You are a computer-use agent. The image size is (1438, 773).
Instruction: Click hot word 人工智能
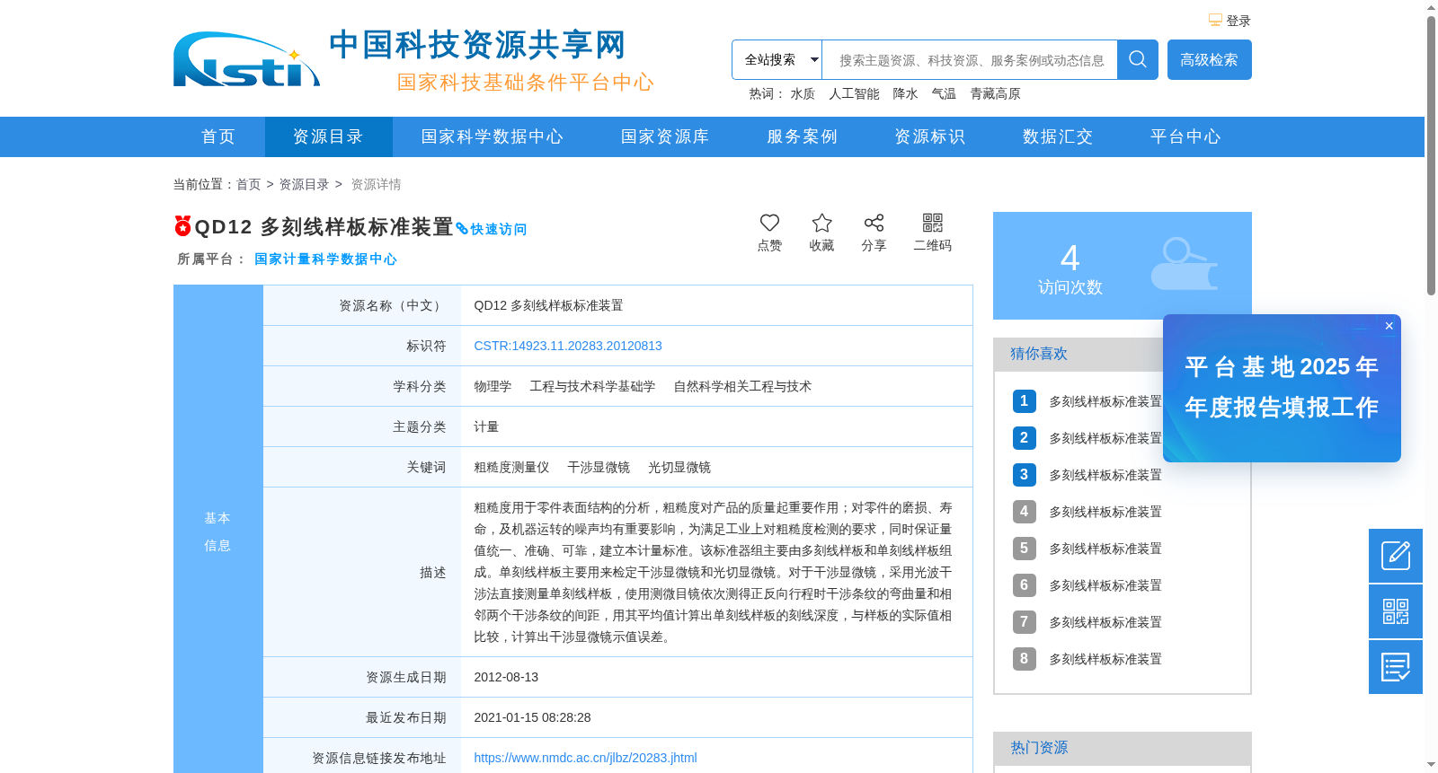(x=854, y=93)
